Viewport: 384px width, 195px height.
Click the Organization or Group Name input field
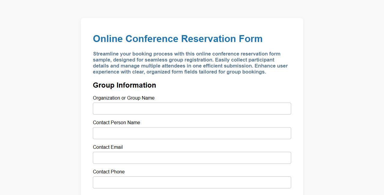pyautogui.click(x=192, y=108)
